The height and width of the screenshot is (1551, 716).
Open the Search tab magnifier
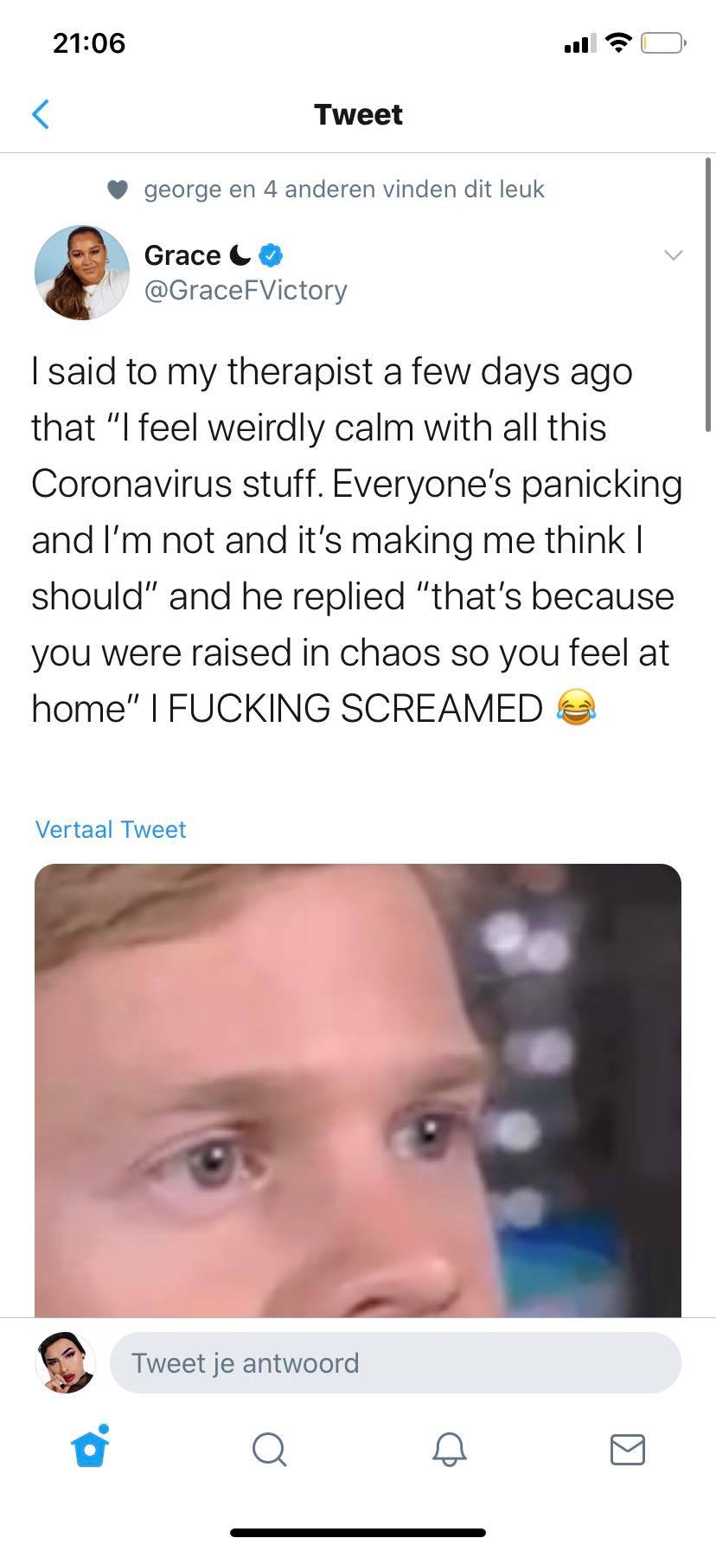point(269,1449)
